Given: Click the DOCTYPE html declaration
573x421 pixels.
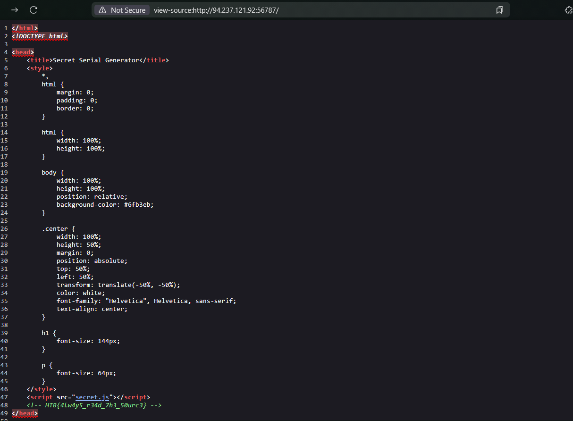Looking at the screenshot, I should [x=40, y=36].
